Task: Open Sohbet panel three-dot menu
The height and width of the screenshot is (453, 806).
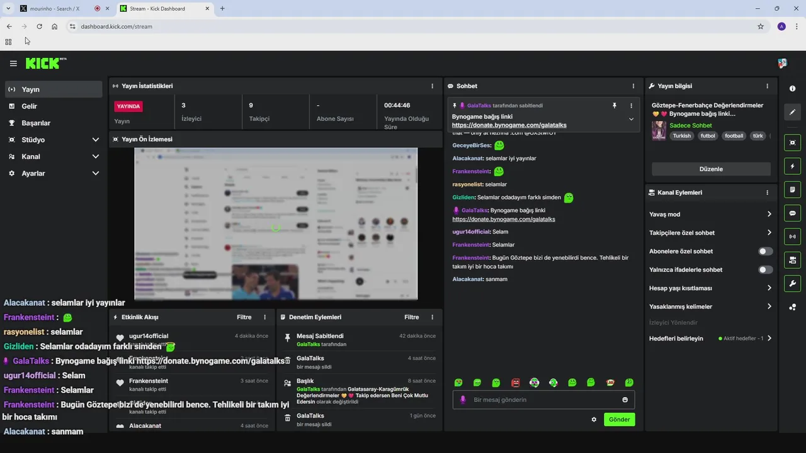Action: (x=633, y=86)
